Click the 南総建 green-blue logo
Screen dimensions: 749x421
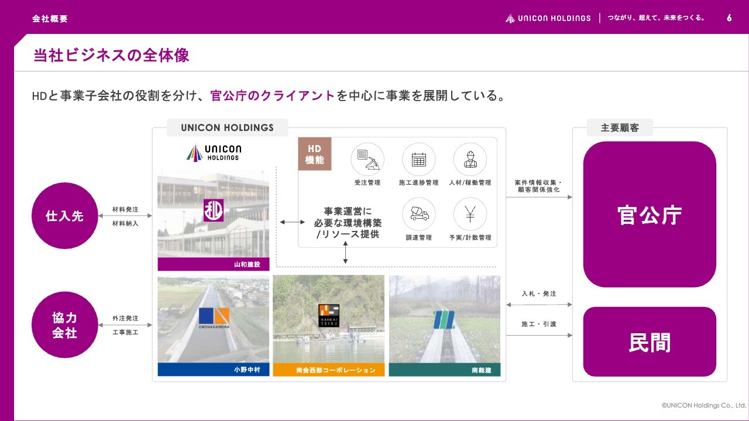click(444, 319)
